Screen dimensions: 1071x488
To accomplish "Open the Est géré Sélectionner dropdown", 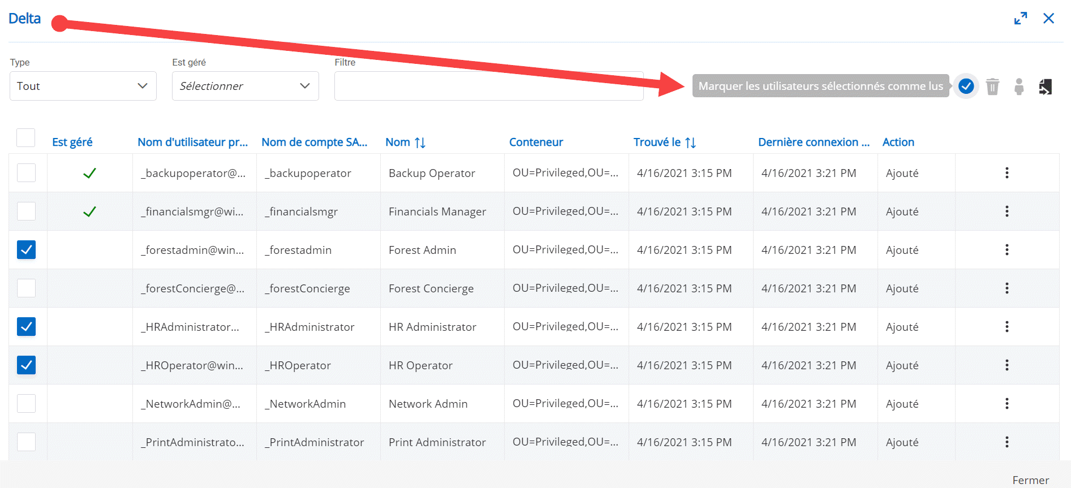I will [245, 86].
